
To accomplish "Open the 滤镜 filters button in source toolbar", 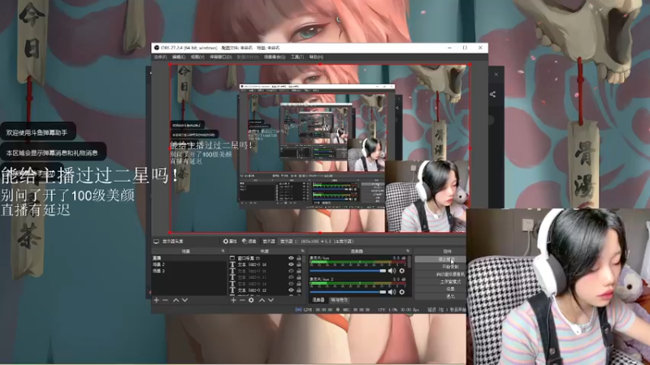I will pos(249,241).
